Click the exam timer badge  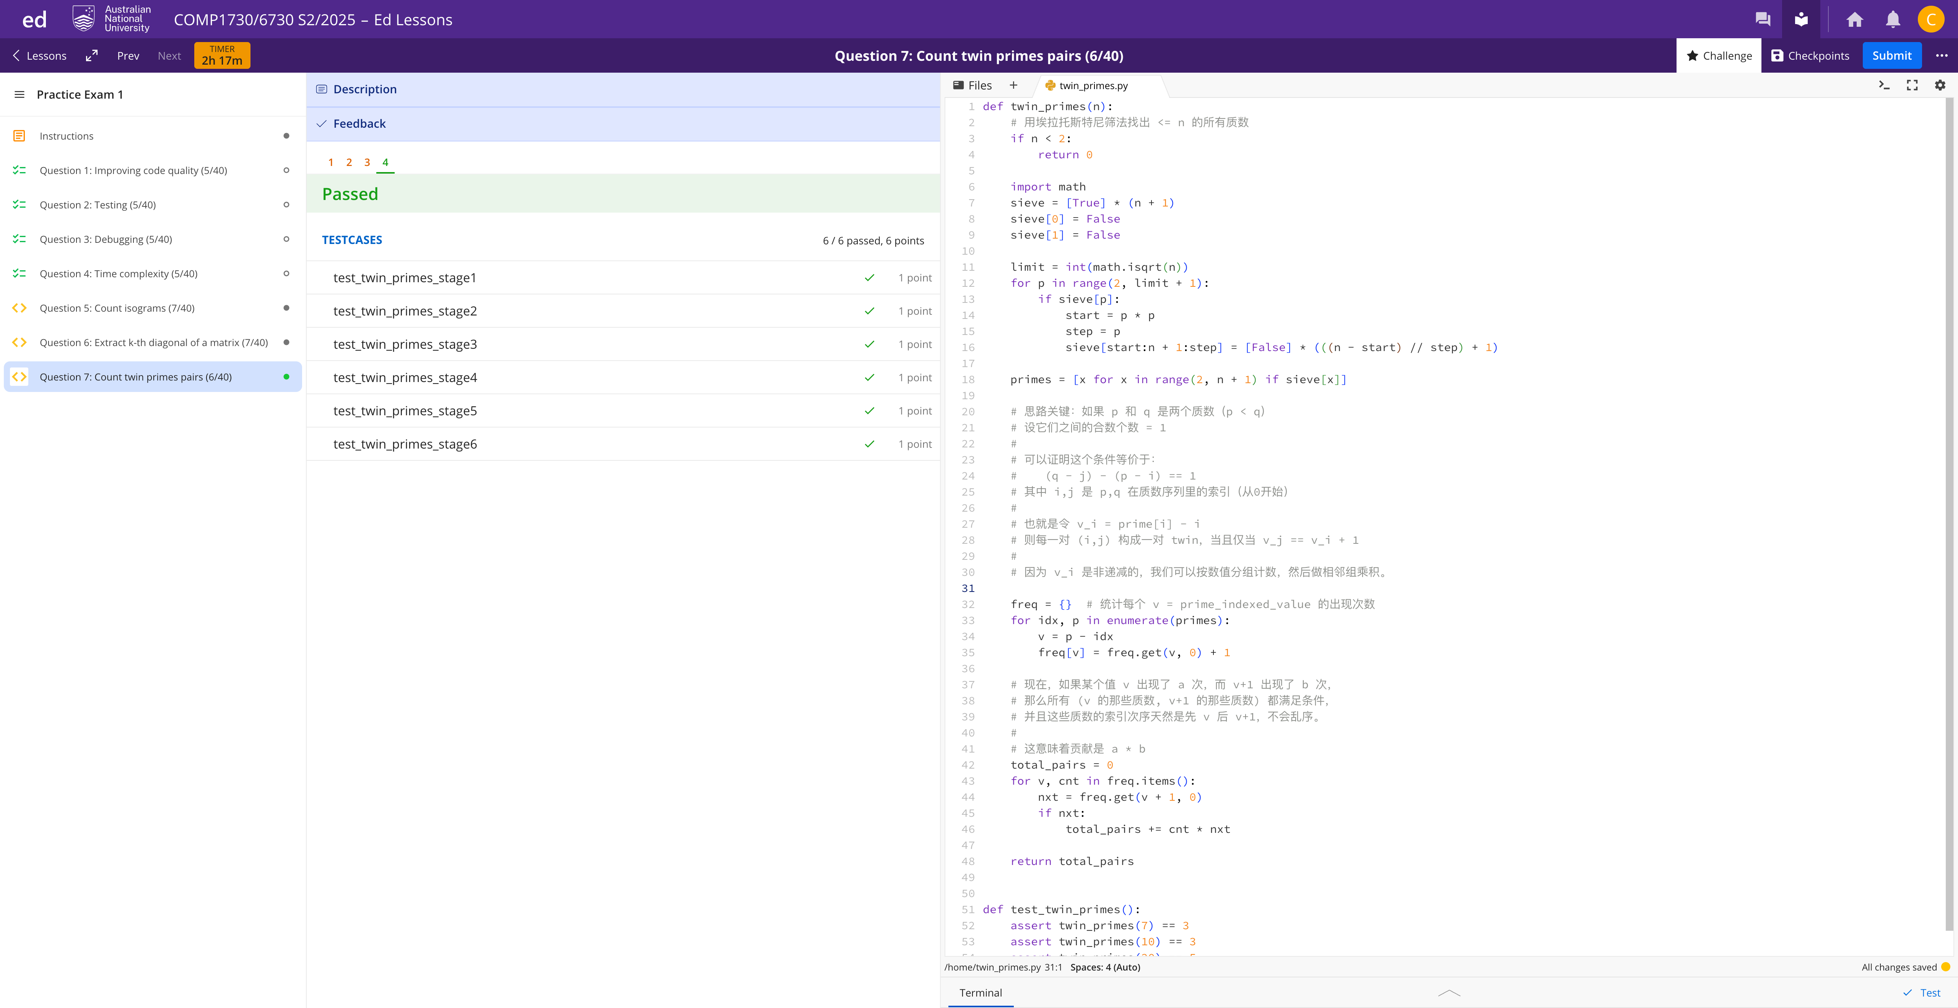pos(222,55)
